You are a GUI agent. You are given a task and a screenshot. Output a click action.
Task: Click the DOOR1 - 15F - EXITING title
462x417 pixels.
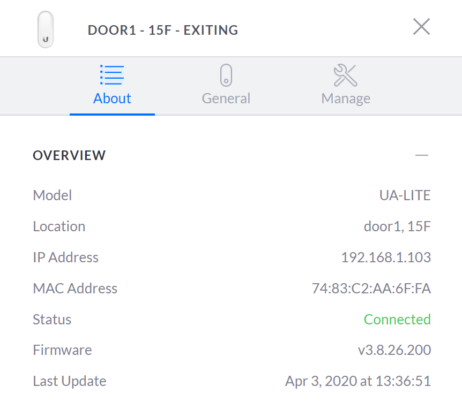pyautogui.click(x=163, y=30)
